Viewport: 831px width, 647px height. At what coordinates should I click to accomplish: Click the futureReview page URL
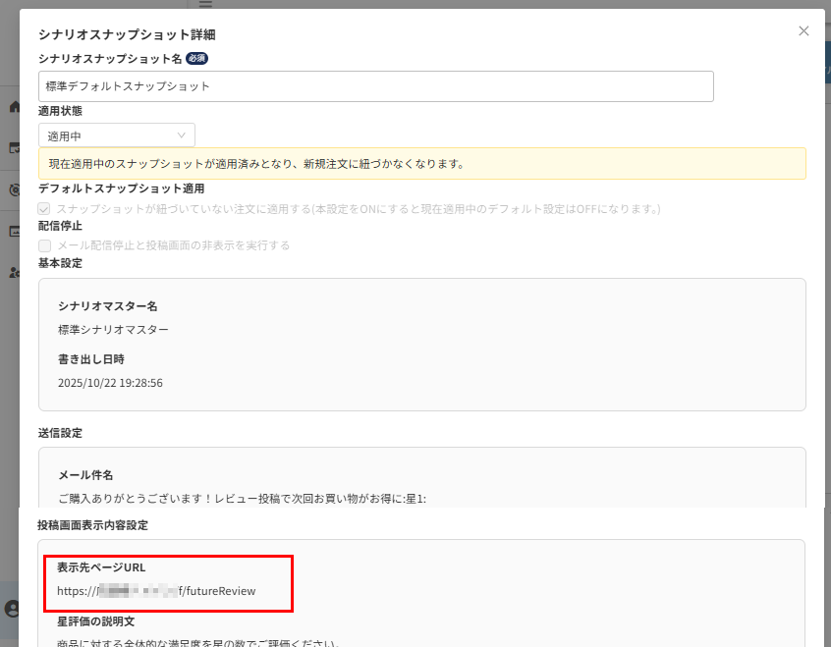156,591
